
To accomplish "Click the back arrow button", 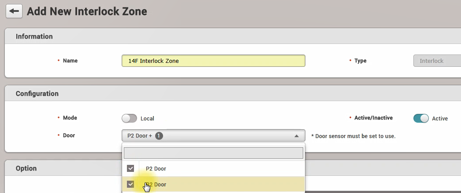I will tap(14, 11).
